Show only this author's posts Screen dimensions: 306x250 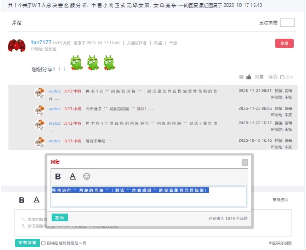coord(137,43)
